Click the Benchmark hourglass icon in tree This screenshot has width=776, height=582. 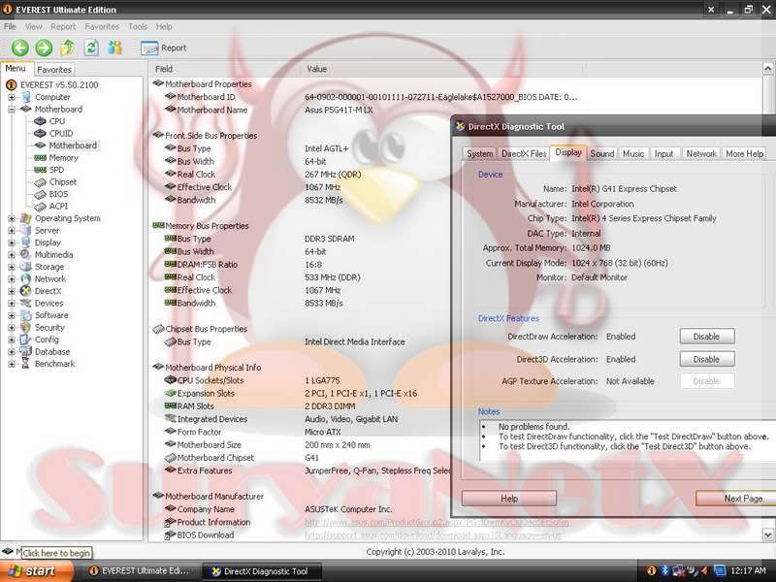(x=26, y=364)
